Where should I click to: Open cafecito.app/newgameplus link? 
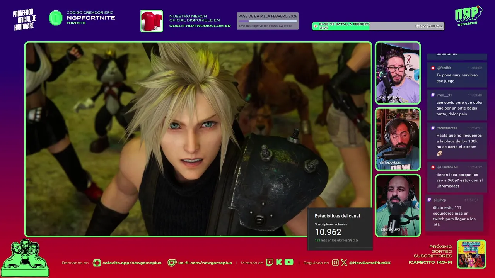click(131, 263)
